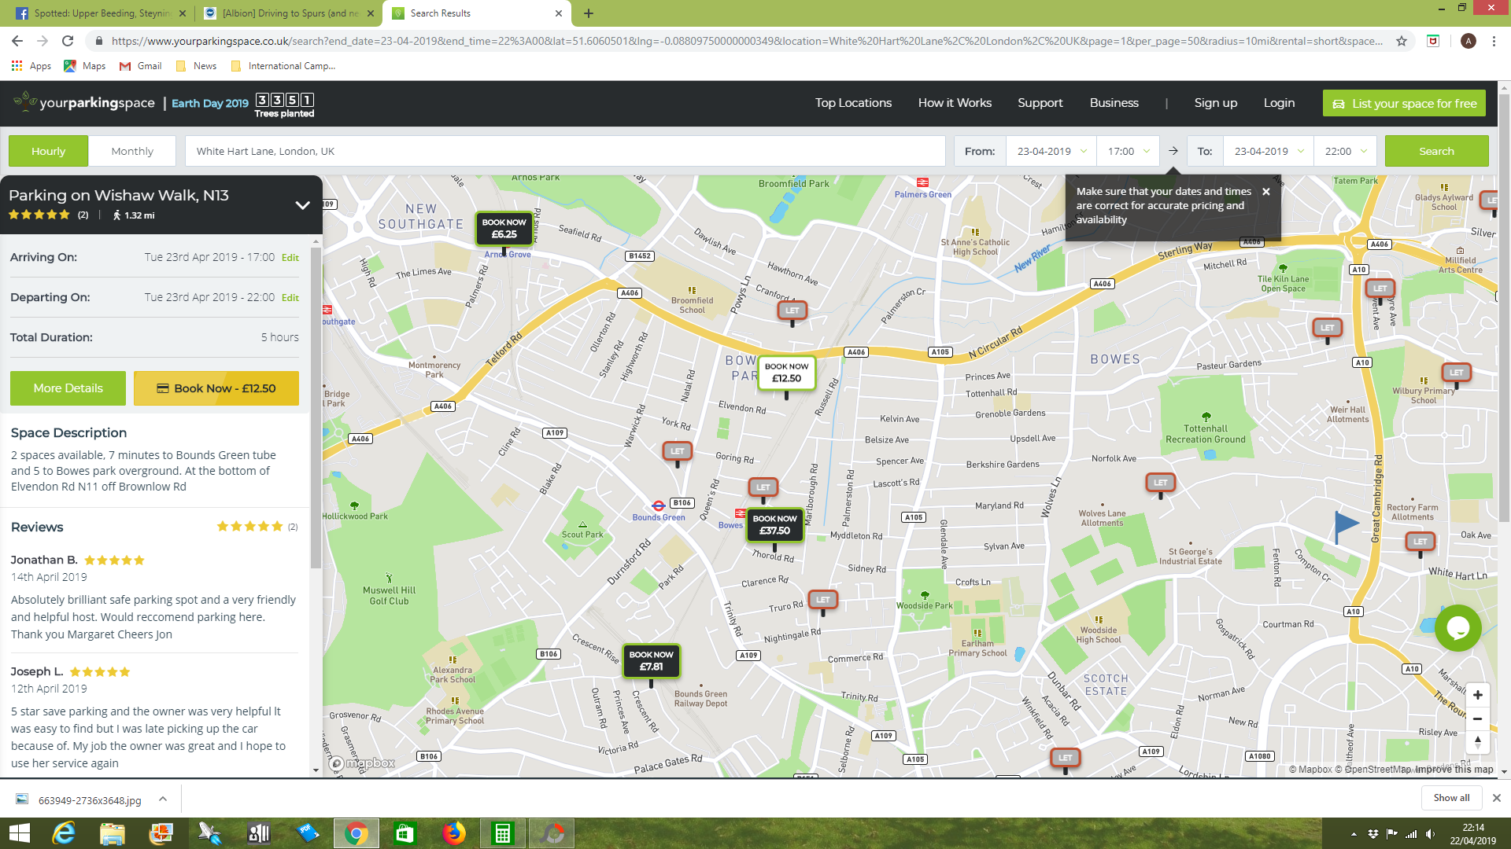This screenshot has width=1511, height=849.
Task: Open File Explorer from the taskbar
Action: click(112, 833)
